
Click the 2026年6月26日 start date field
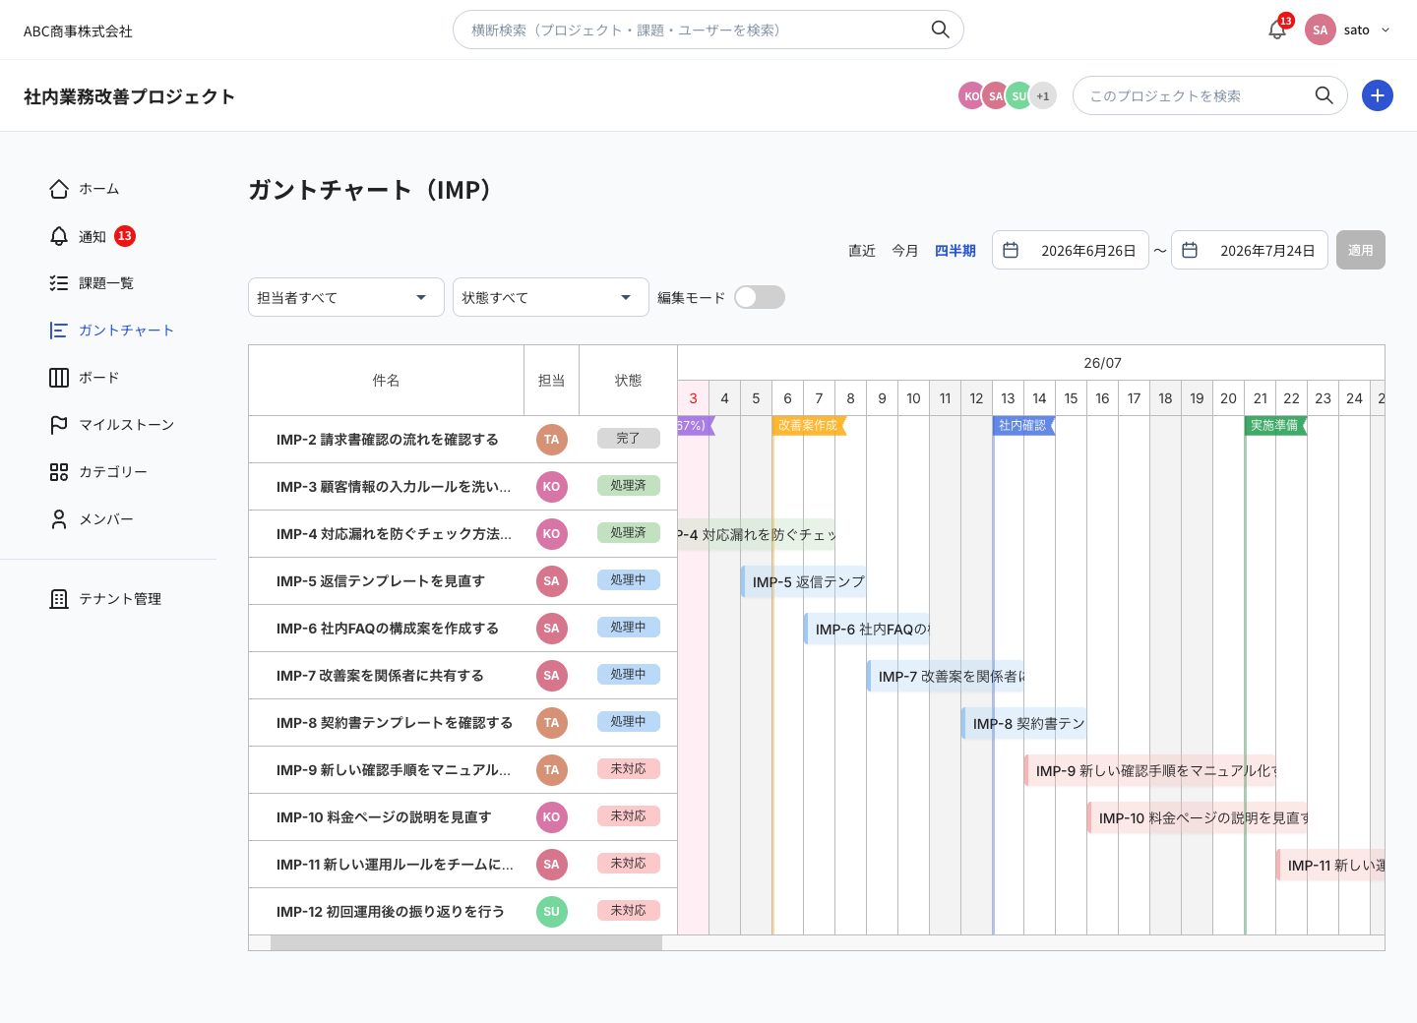[x=1071, y=250]
